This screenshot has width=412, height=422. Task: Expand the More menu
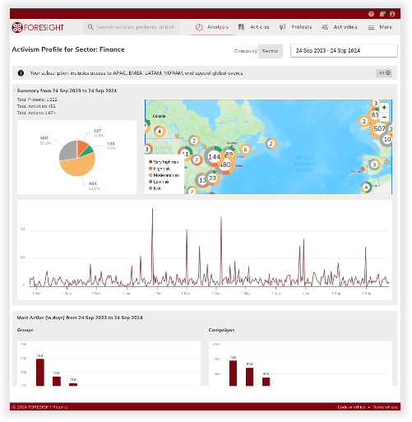coord(380,27)
